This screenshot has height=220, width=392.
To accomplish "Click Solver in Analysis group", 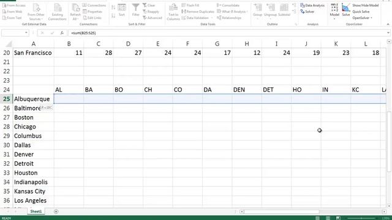I will coord(307,12).
